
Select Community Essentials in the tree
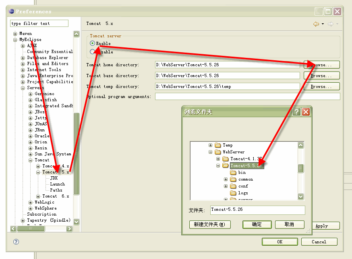coord(50,51)
